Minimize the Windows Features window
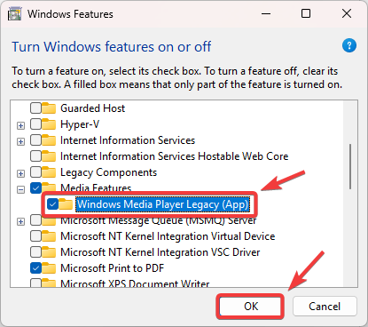The height and width of the screenshot is (327, 368). click(x=266, y=13)
